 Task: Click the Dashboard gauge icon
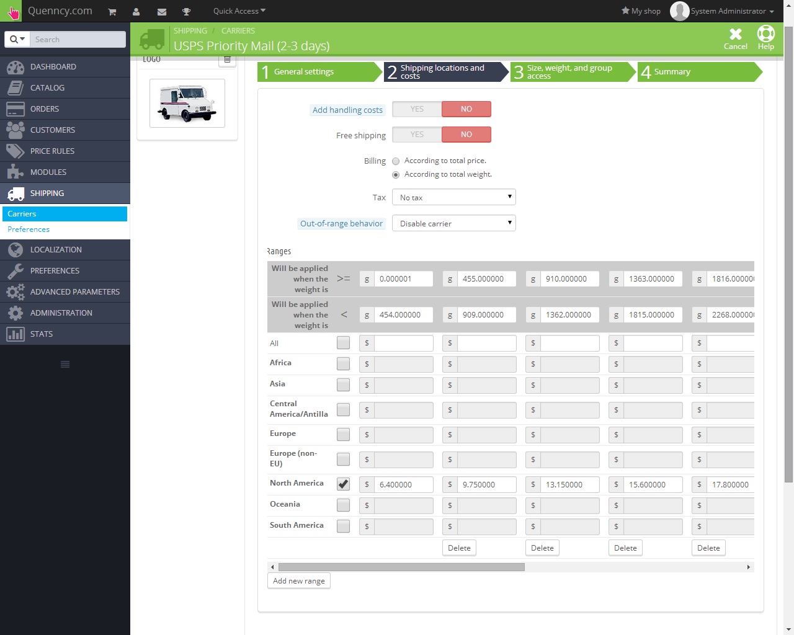coord(16,67)
